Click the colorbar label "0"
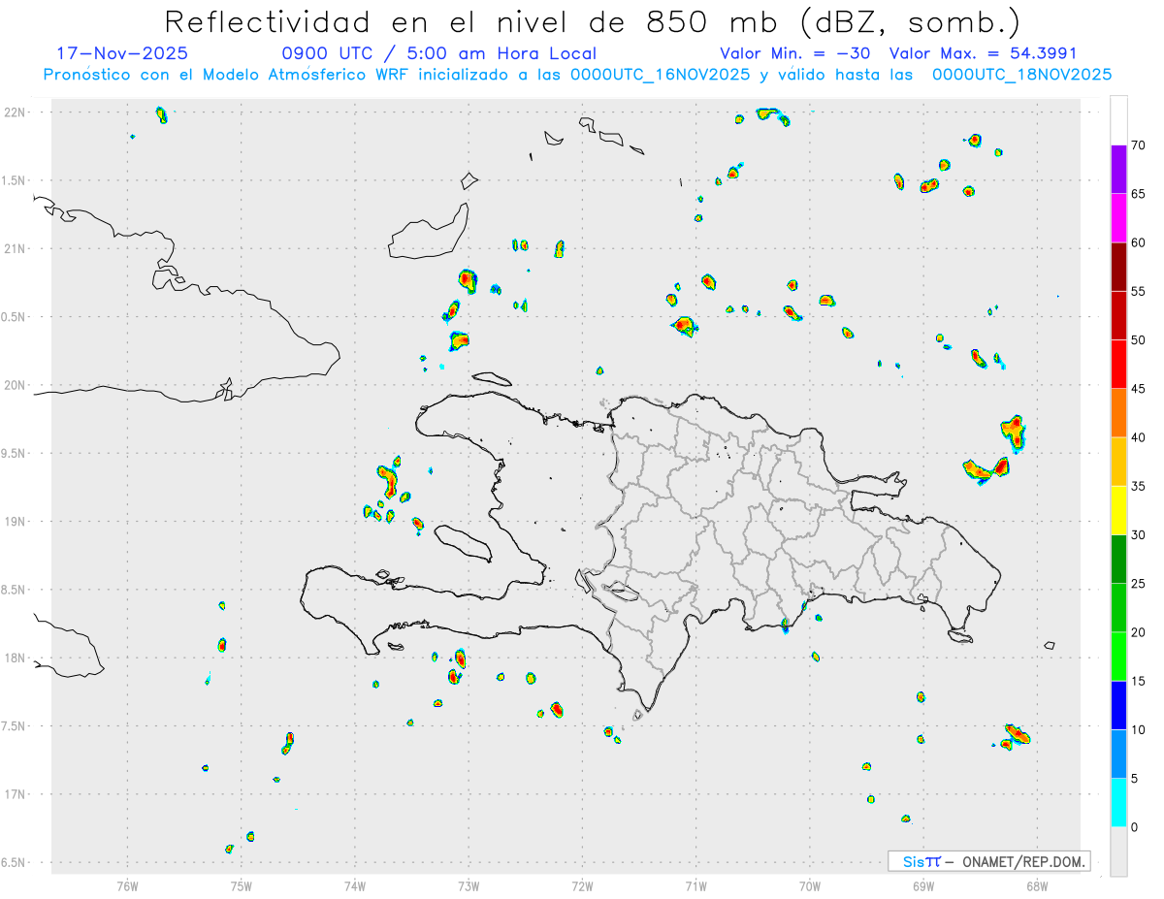This screenshot has width=1164, height=899. pos(1134,827)
